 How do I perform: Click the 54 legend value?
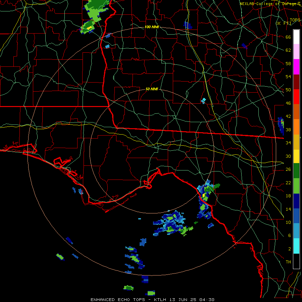pyautogui.click(x=288, y=77)
